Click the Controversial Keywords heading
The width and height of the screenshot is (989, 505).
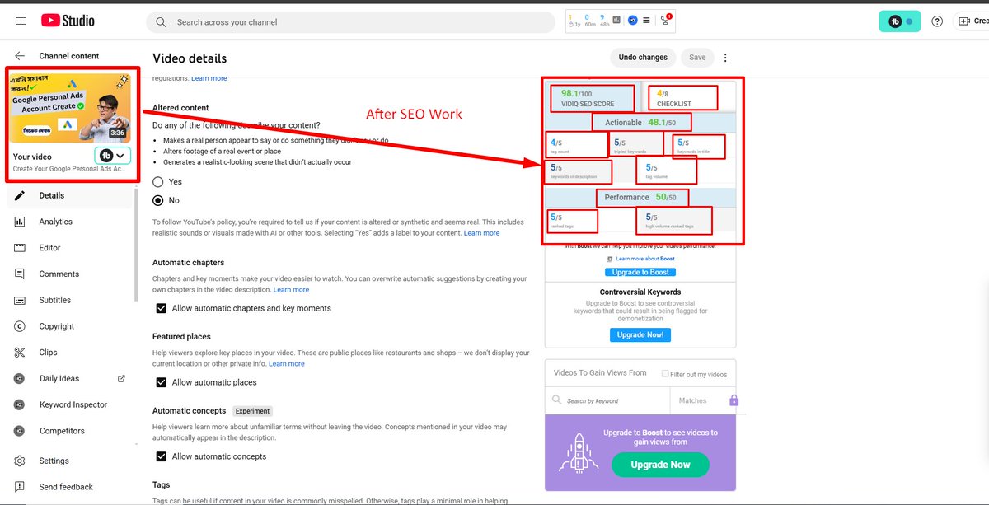(640, 292)
